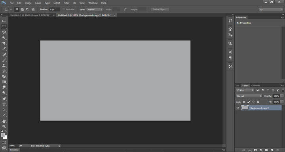Click the Feather input field
The width and height of the screenshot is (285, 152).
55,9
